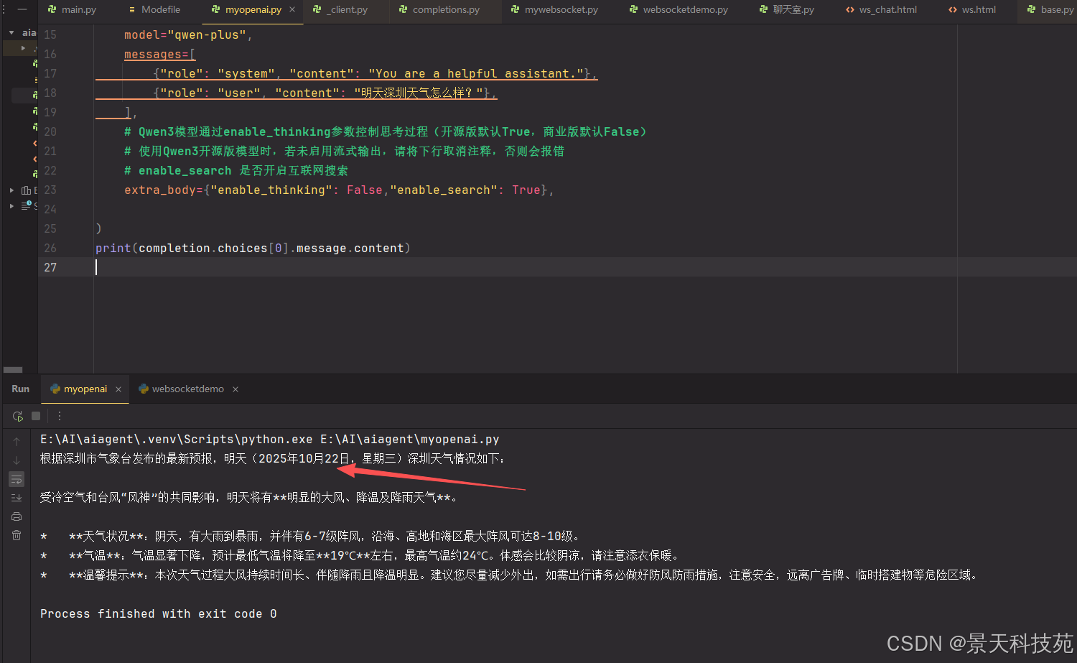Select the myopenai run tab

point(85,389)
